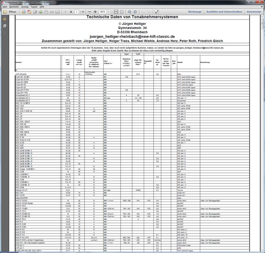
Task: Click the fit-width scrolling mode icon
Action: point(116,12)
